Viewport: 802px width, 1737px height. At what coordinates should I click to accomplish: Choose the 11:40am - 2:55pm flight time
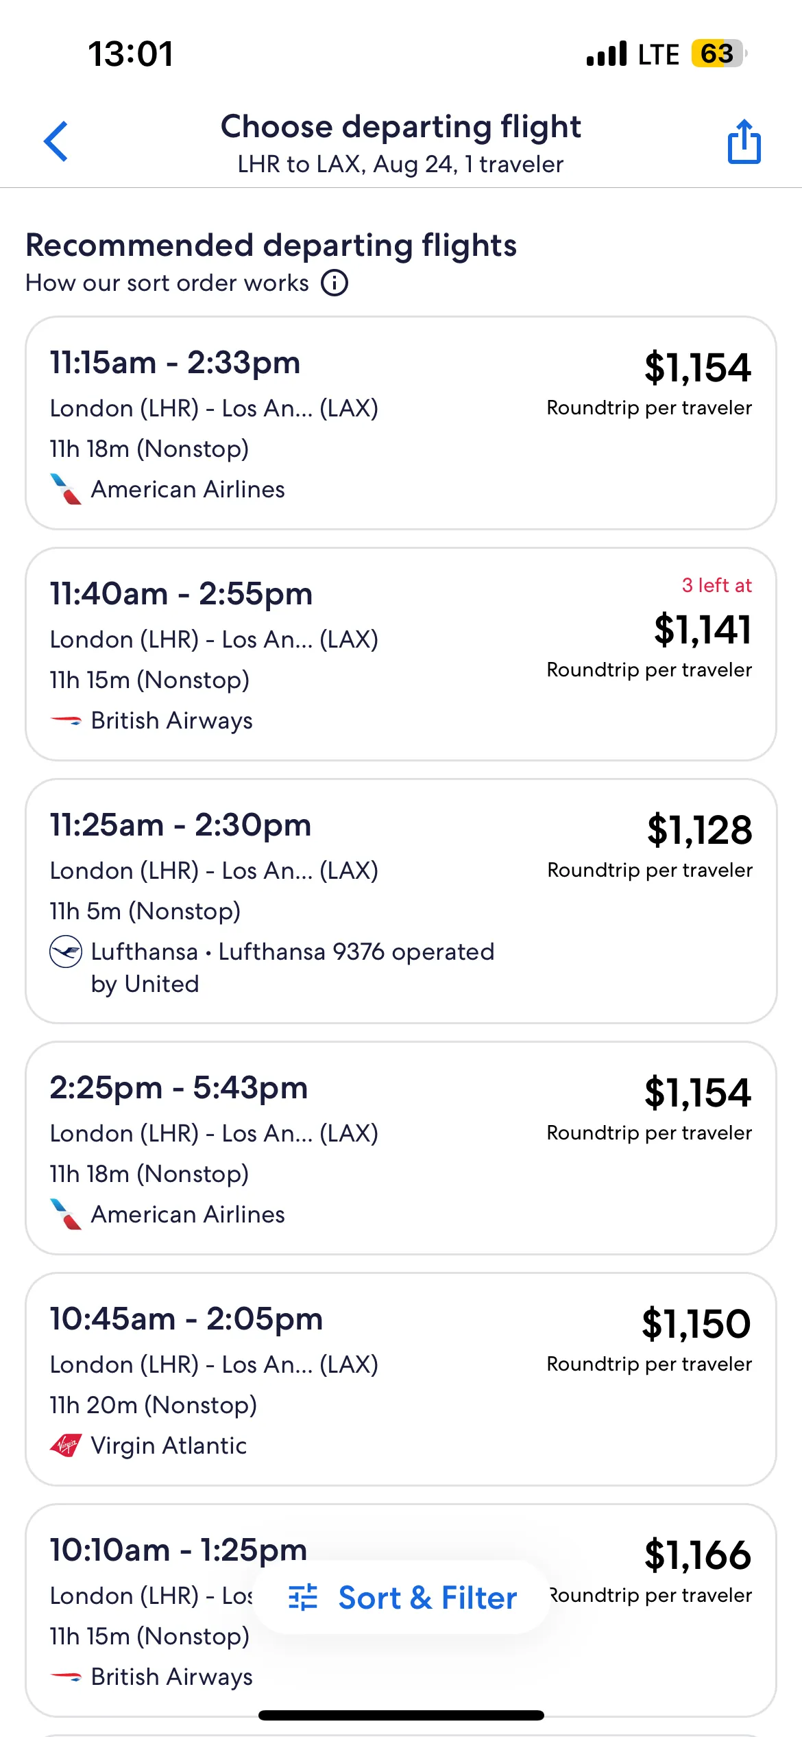click(x=181, y=594)
